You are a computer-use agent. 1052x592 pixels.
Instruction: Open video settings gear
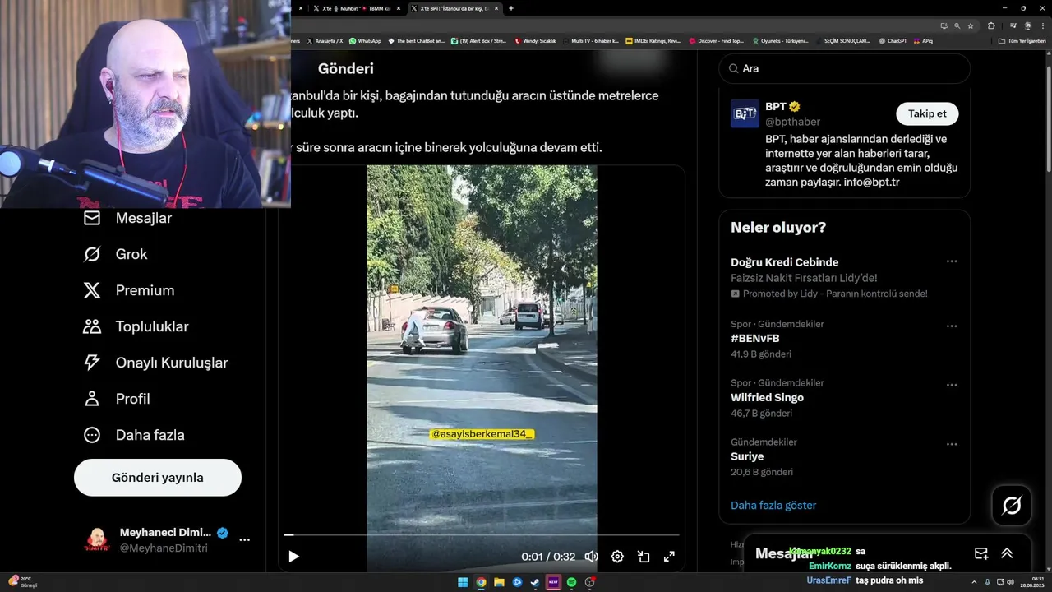click(617, 557)
